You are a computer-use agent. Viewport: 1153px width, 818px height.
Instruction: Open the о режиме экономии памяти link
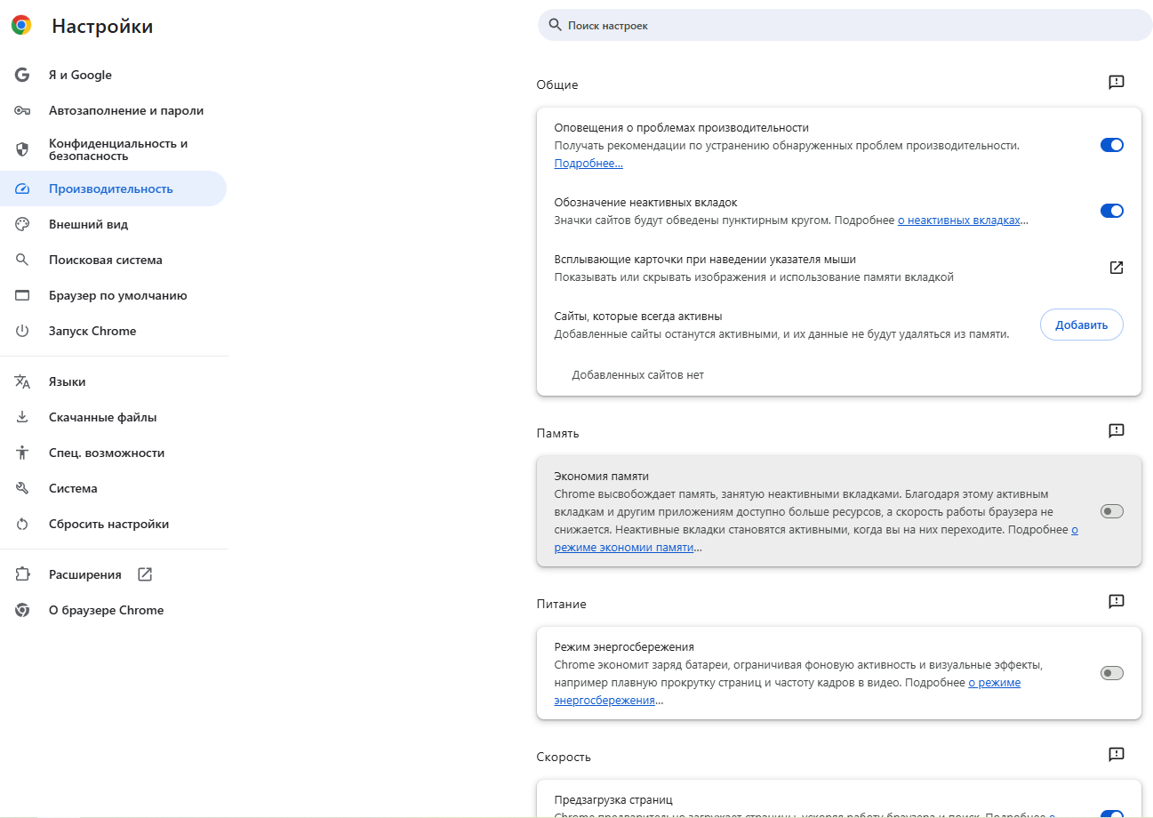624,548
